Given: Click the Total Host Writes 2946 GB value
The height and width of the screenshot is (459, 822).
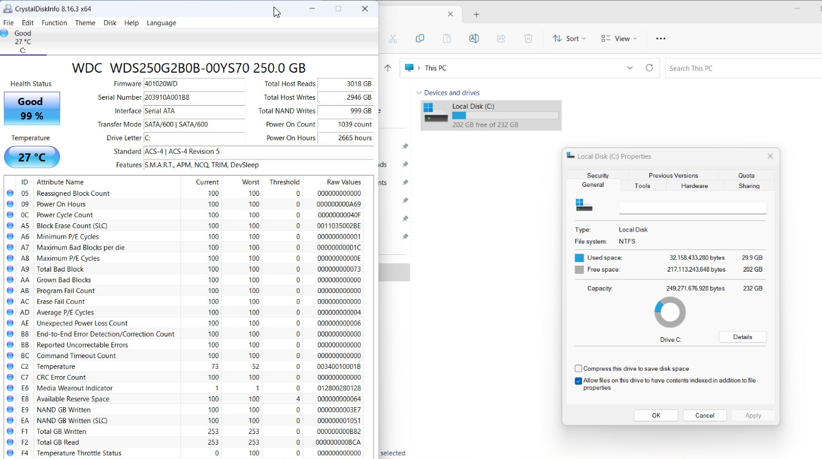Looking at the screenshot, I should (346, 97).
